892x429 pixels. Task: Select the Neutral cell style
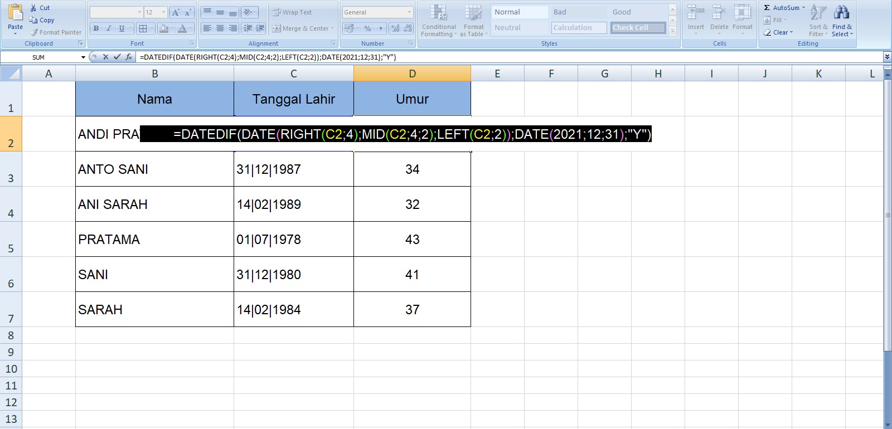tap(520, 27)
